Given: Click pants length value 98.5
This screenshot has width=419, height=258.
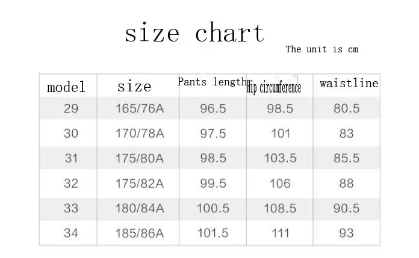Looking at the screenshot, I should pos(213,158).
